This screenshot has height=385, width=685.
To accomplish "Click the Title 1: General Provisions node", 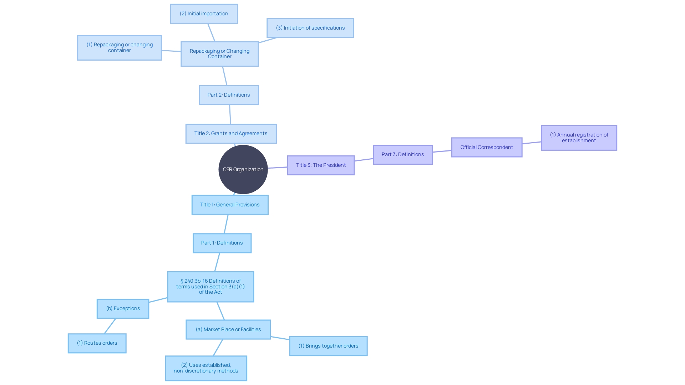I will click(x=230, y=205).
